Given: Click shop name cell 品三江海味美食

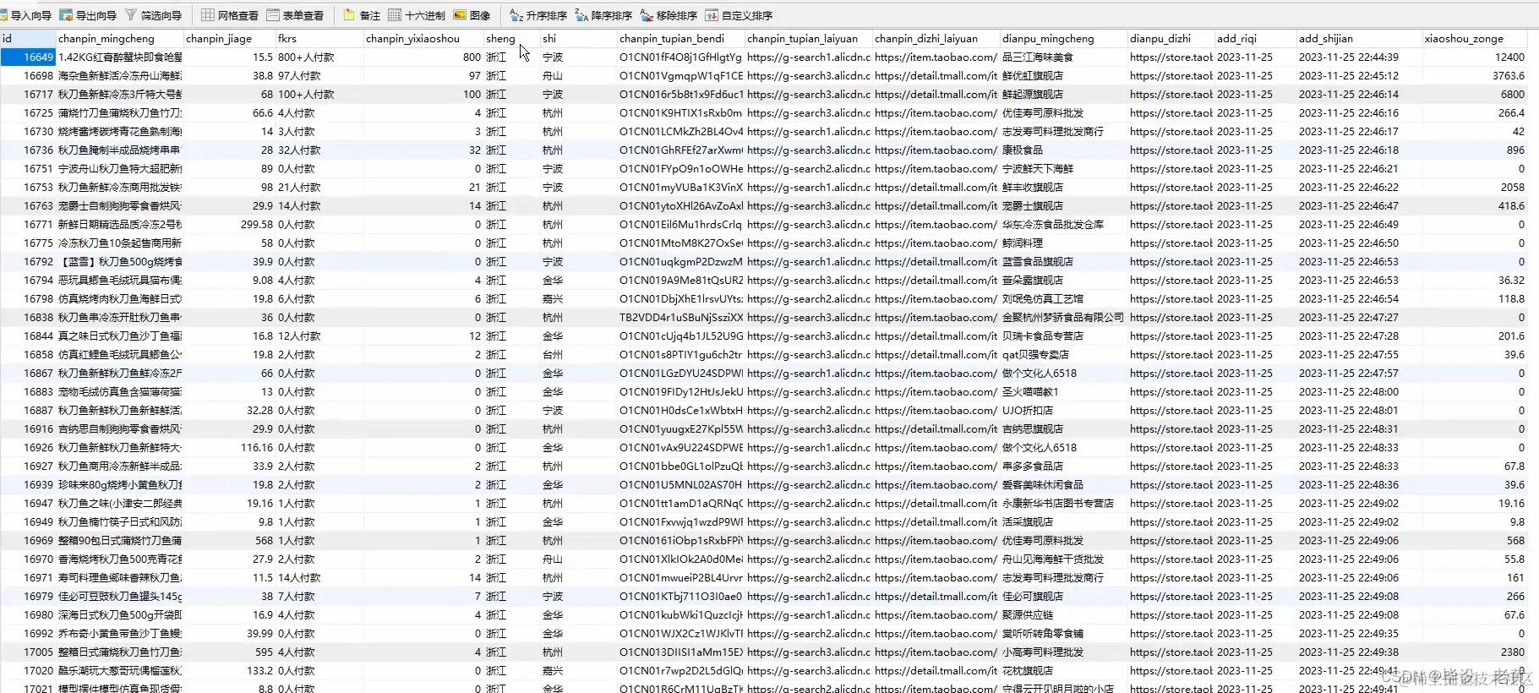Looking at the screenshot, I should click(x=1063, y=57).
